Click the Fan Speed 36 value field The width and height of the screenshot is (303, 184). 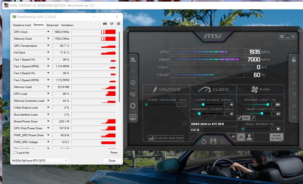click(x=276, y=129)
